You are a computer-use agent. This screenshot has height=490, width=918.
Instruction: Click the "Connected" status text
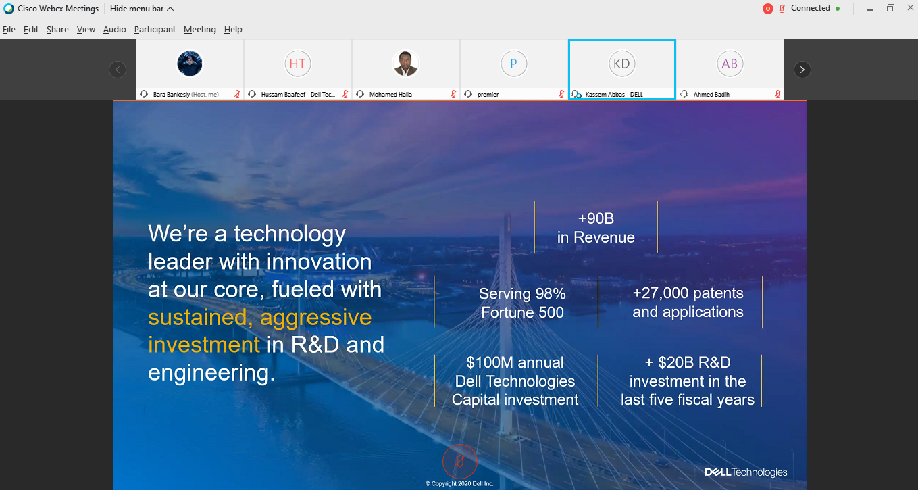point(811,9)
